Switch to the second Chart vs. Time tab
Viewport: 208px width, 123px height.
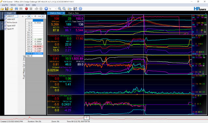click(73, 13)
